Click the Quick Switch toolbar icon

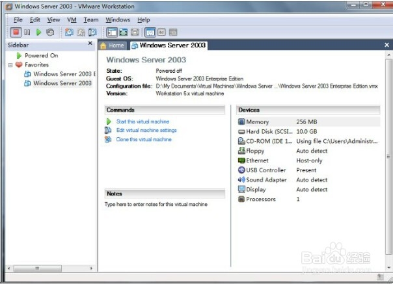coord(135,32)
